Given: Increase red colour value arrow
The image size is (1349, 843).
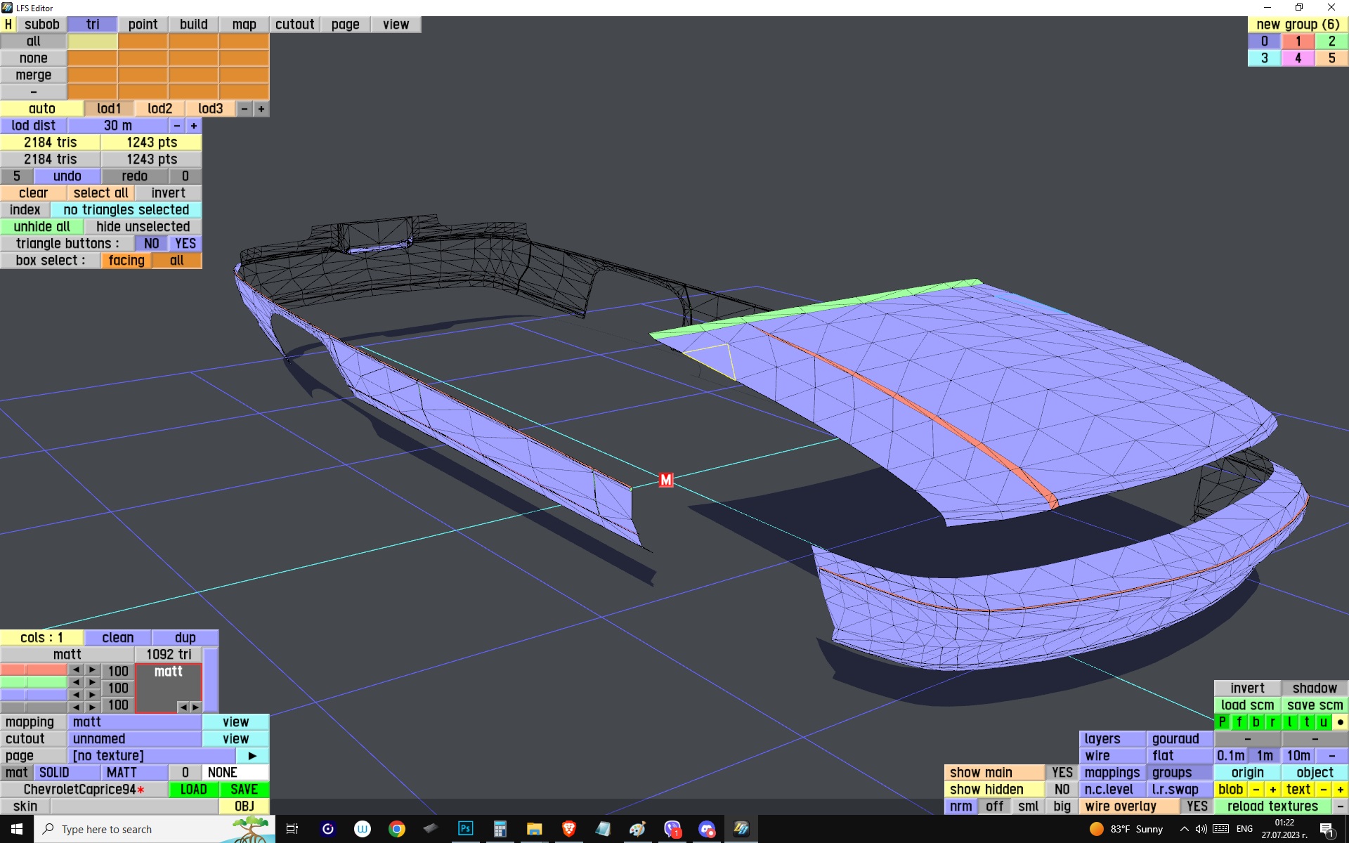Looking at the screenshot, I should (x=92, y=670).
